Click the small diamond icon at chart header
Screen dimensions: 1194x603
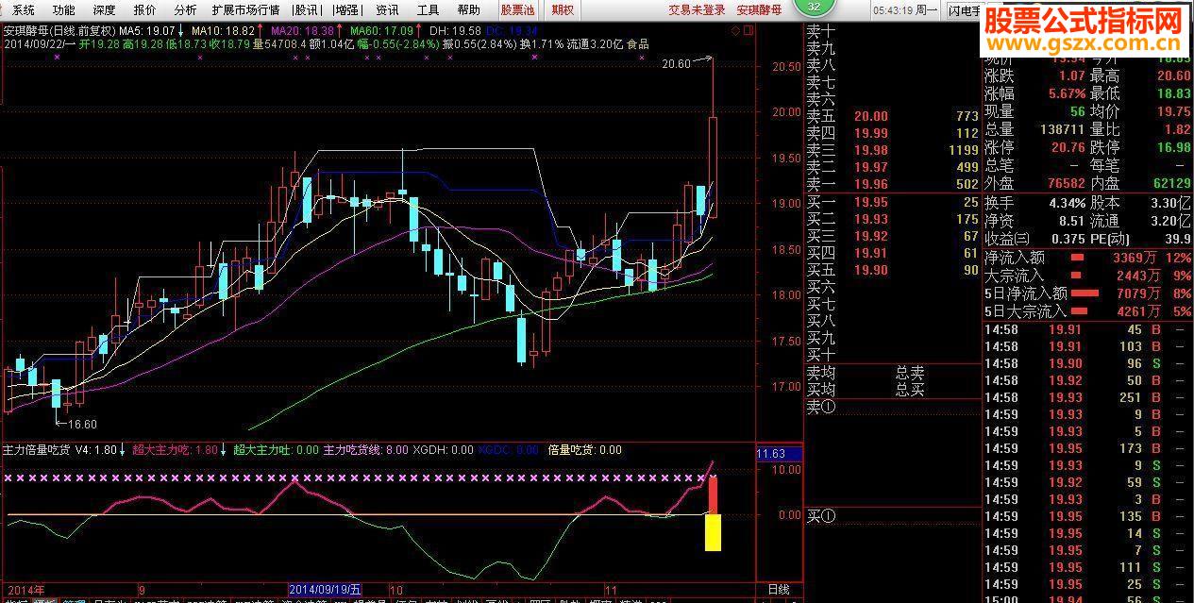click(735, 29)
